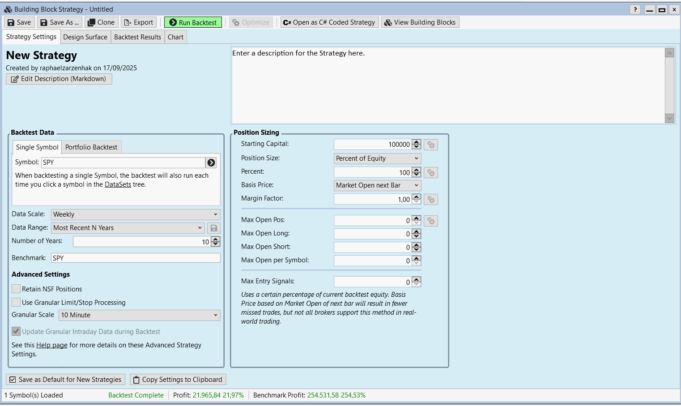Select the Portfolio Backtest tab
This screenshot has height=406, width=681.
coord(91,147)
